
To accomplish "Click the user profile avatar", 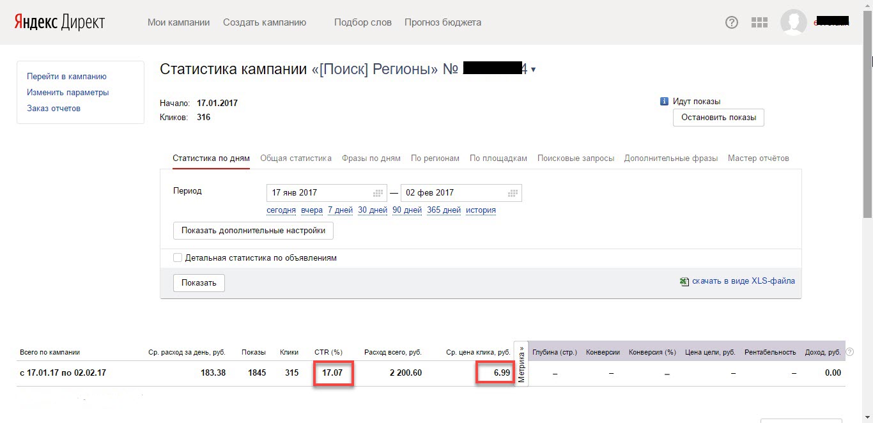I will pyautogui.click(x=793, y=22).
